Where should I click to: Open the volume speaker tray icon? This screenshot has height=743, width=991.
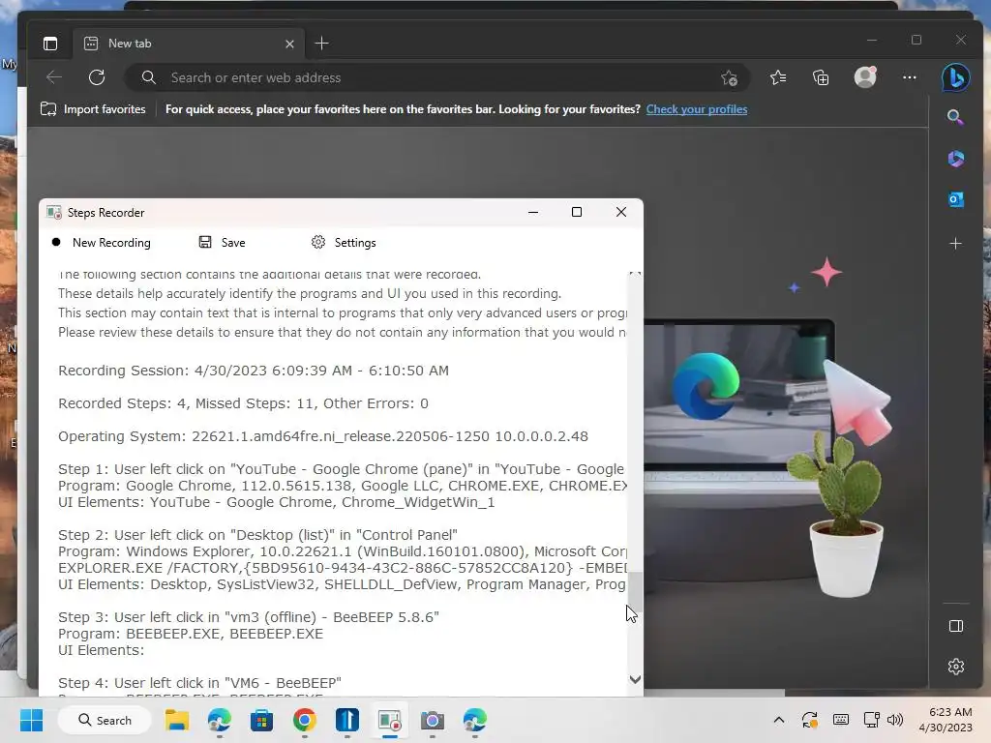[x=895, y=720]
